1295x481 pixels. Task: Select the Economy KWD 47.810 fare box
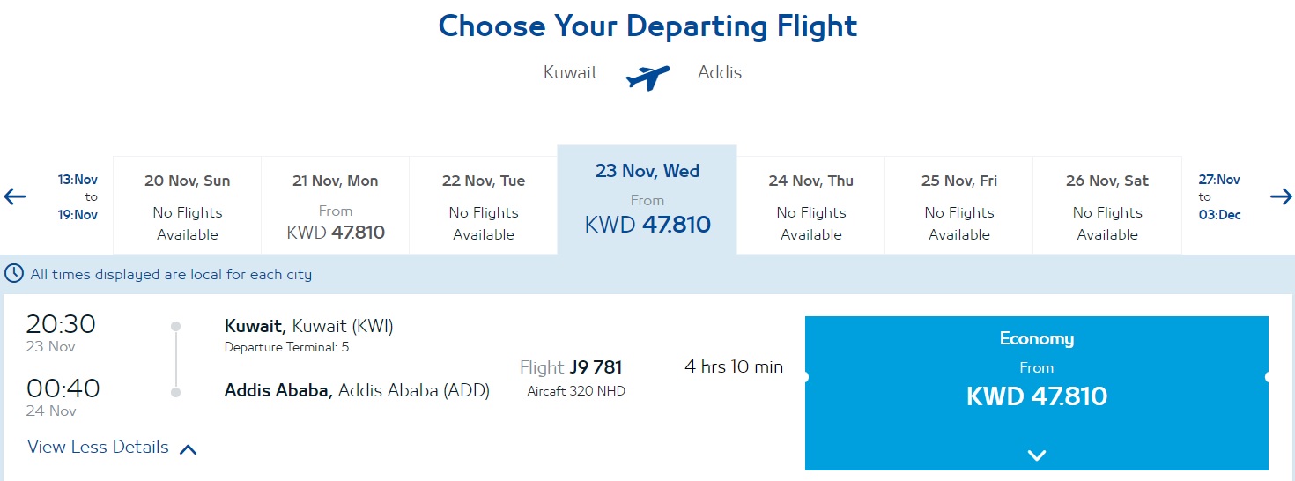tap(1037, 393)
